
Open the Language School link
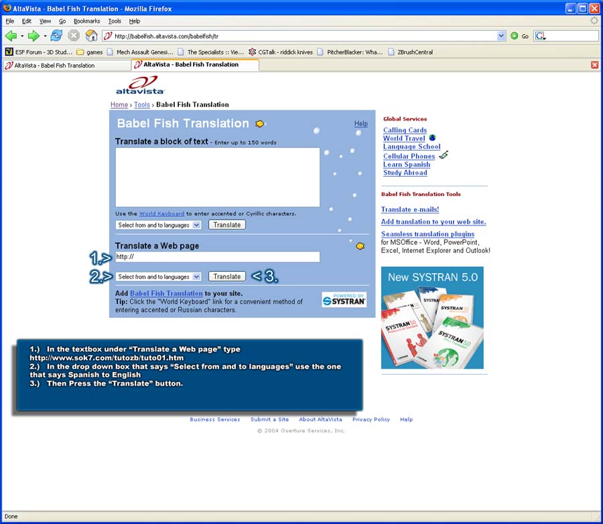pos(412,147)
